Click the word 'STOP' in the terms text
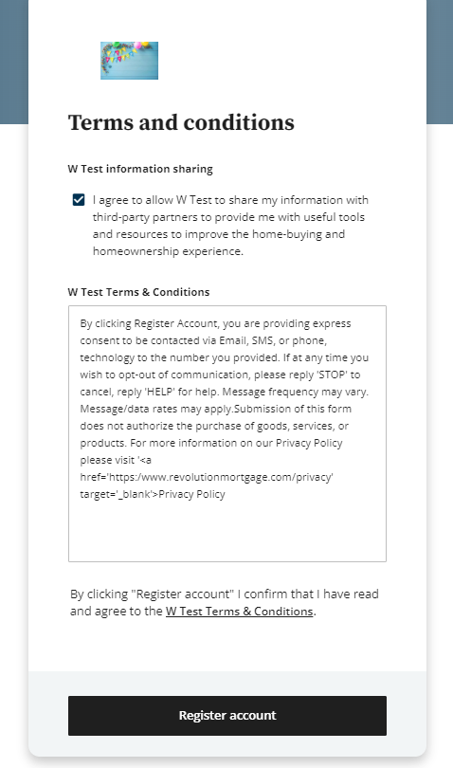The height and width of the screenshot is (768, 453). click(332, 375)
